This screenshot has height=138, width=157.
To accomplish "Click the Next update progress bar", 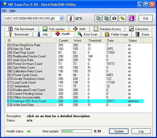I will [x=77, y=131].
